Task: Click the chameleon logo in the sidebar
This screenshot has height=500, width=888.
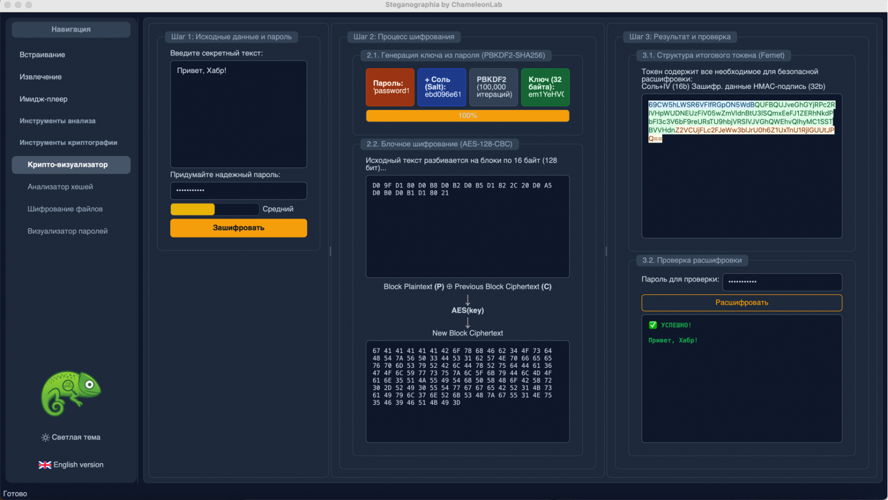Action: point(71,393)
